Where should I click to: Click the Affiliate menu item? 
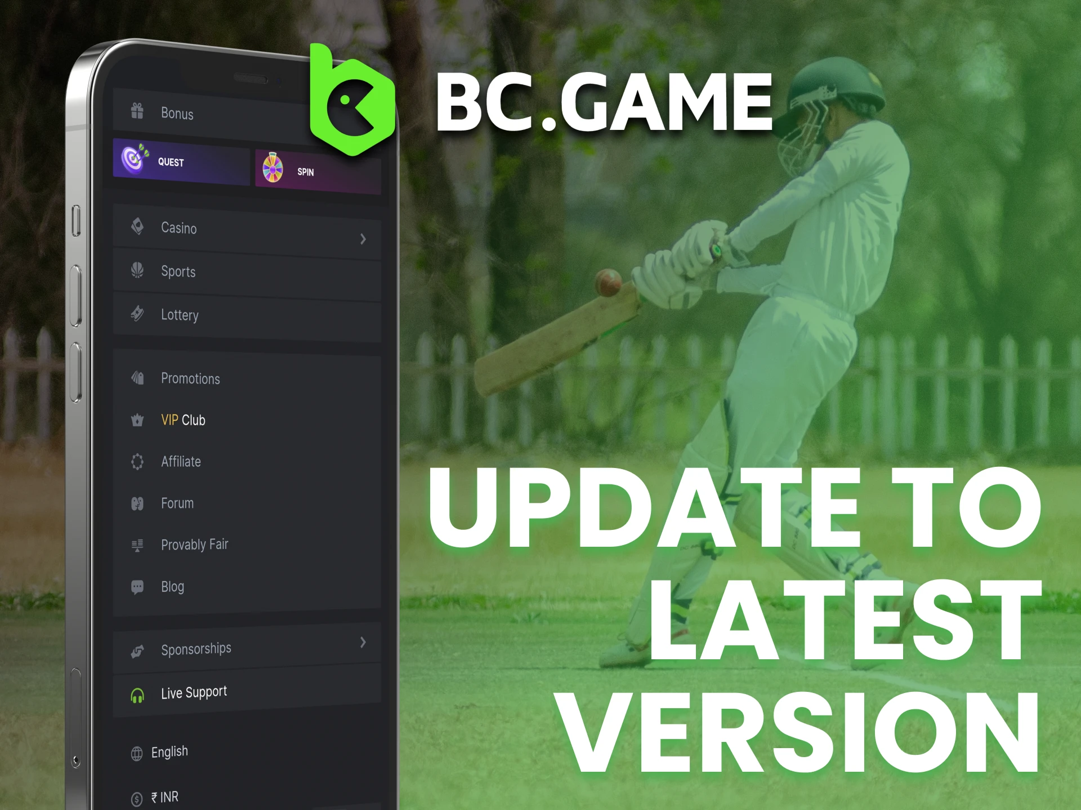(x=181, y=461)
